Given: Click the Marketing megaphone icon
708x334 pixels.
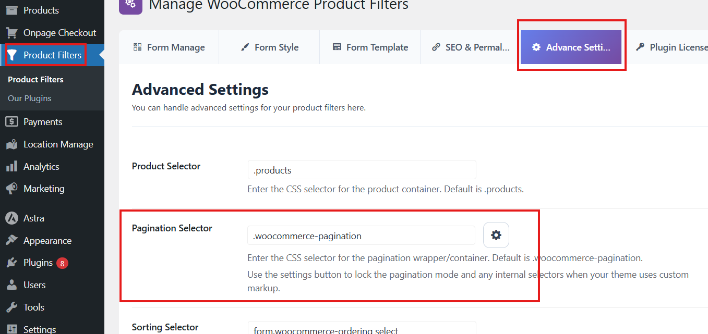Looking at the screenshot, I should [x=11, y=189].
